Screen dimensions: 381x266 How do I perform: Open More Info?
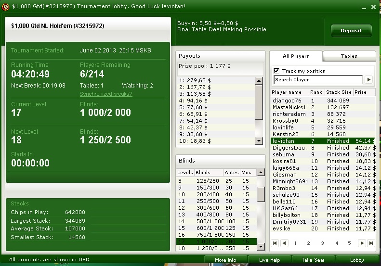pos(225,260)
